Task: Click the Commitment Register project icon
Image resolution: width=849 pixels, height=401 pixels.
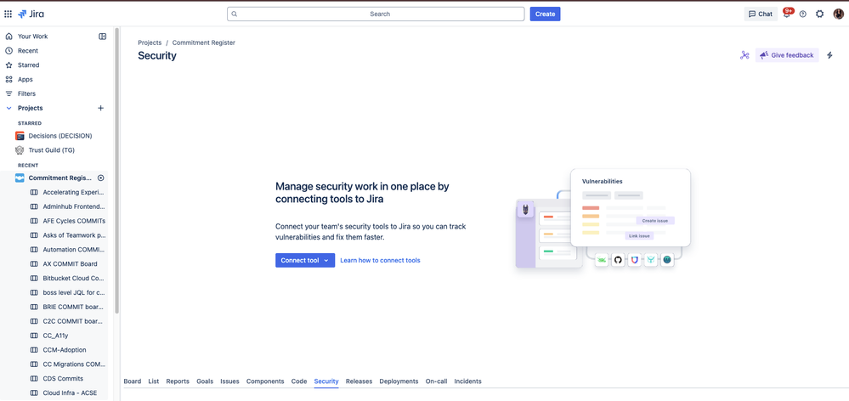Action: click(20, 178)
